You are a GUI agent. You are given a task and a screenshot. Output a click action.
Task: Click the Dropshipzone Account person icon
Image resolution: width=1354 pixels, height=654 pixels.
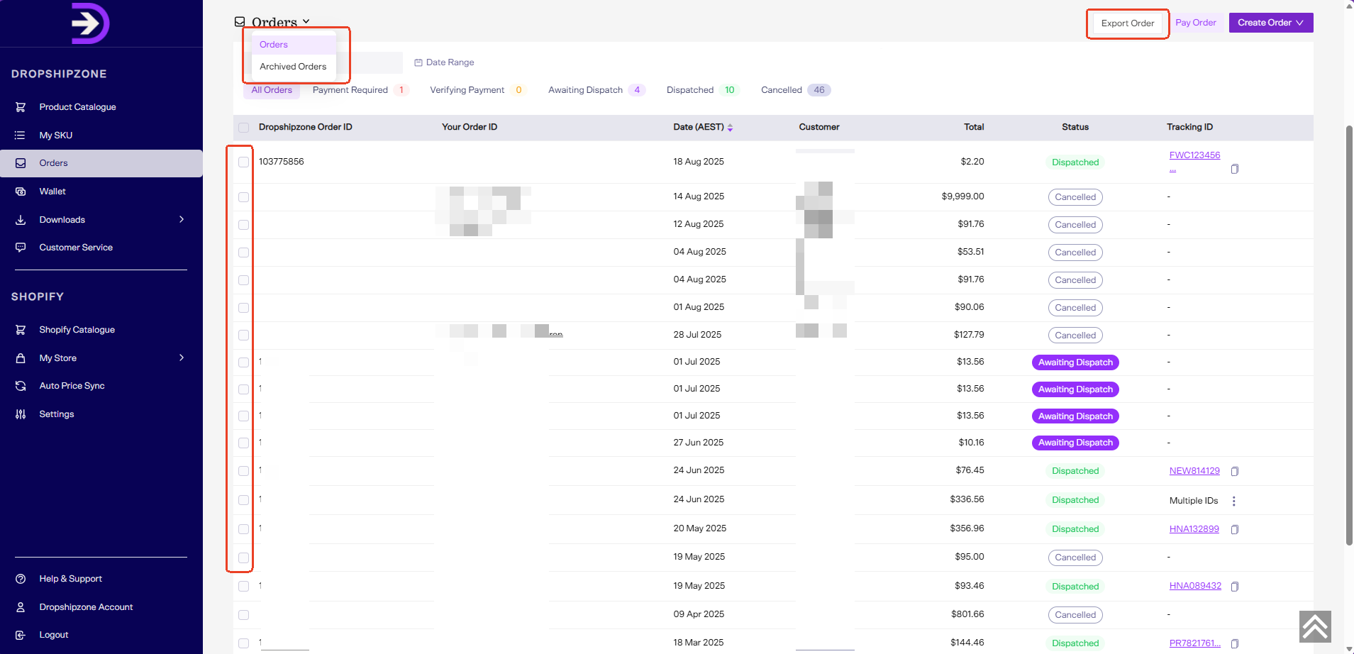tap(21, 607)
